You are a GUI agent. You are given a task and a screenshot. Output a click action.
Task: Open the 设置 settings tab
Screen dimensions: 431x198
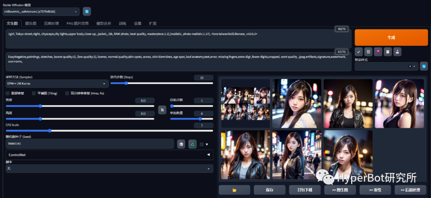tap(138, 24)
